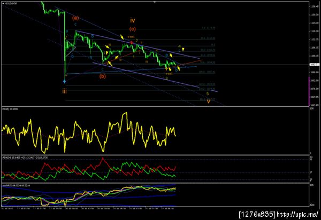Click the ADX(14) indicator label
This screenshot has width=321, height=220.
tap(25, 158)
